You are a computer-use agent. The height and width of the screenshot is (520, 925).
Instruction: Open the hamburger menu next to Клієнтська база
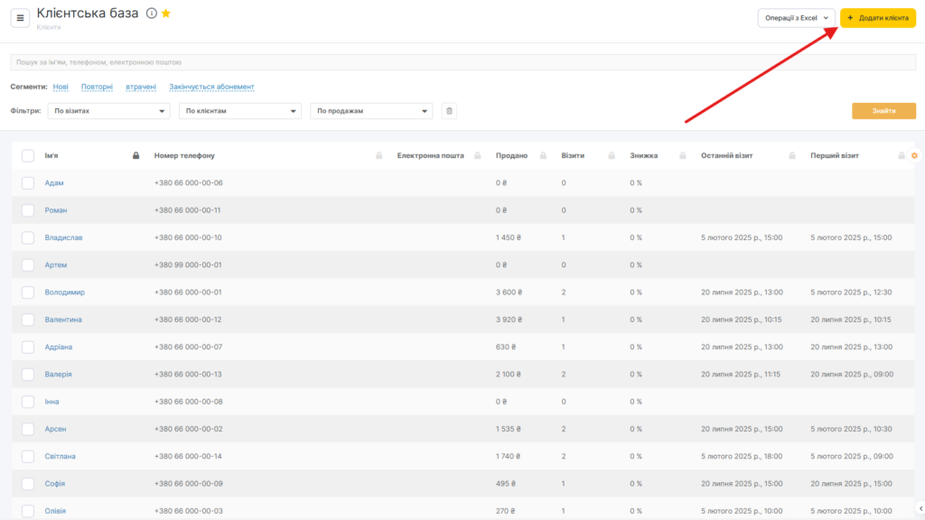click(22, 18)
